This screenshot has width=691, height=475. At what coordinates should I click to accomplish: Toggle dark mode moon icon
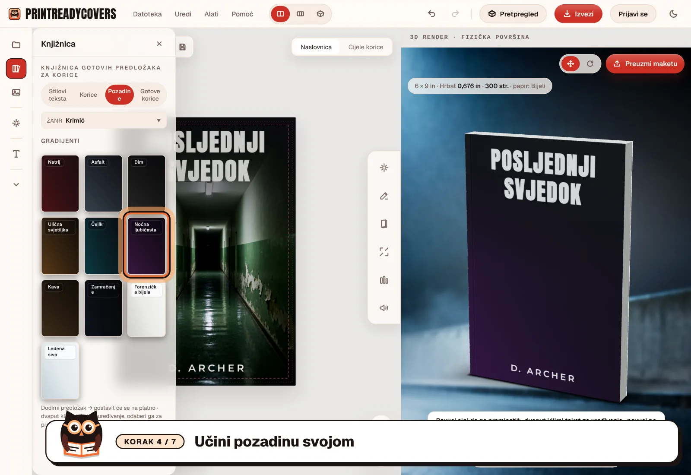[x=673, y=14]
